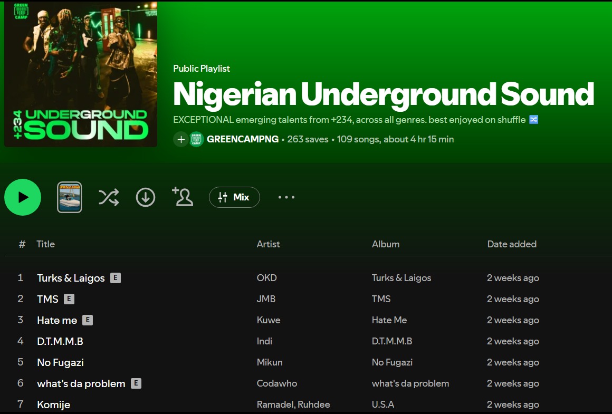Click track number 4
The image size is (612, 414).
[x=20, y=341]
